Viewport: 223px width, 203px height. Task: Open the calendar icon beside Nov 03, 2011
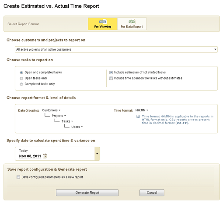(x=45, y=156)
